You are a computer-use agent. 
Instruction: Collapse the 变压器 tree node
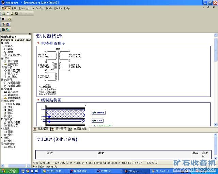[2, 89]
